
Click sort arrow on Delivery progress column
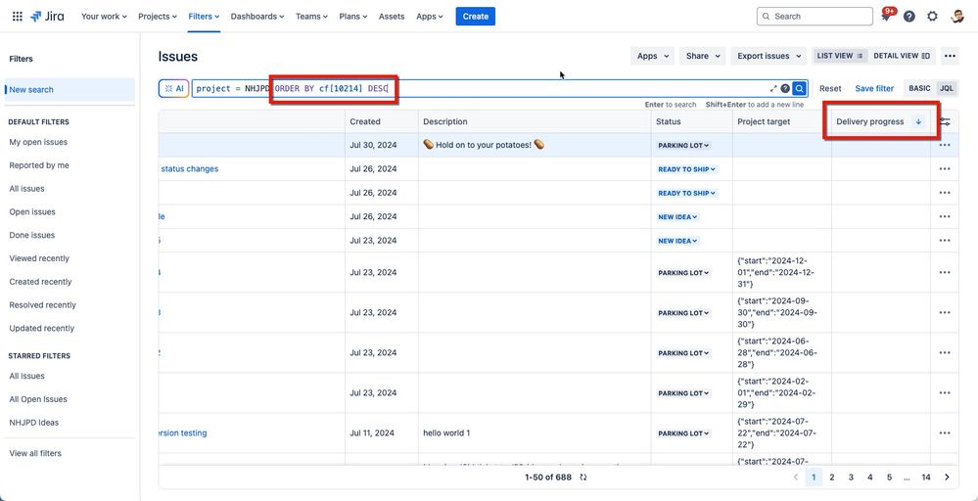click(x=918, y=122)
